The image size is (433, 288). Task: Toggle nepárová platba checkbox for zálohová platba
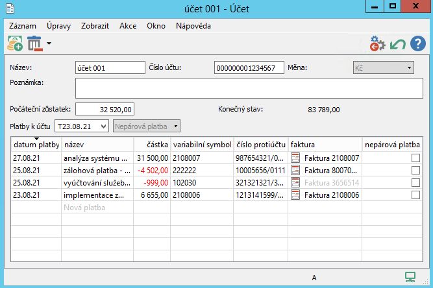415,170
